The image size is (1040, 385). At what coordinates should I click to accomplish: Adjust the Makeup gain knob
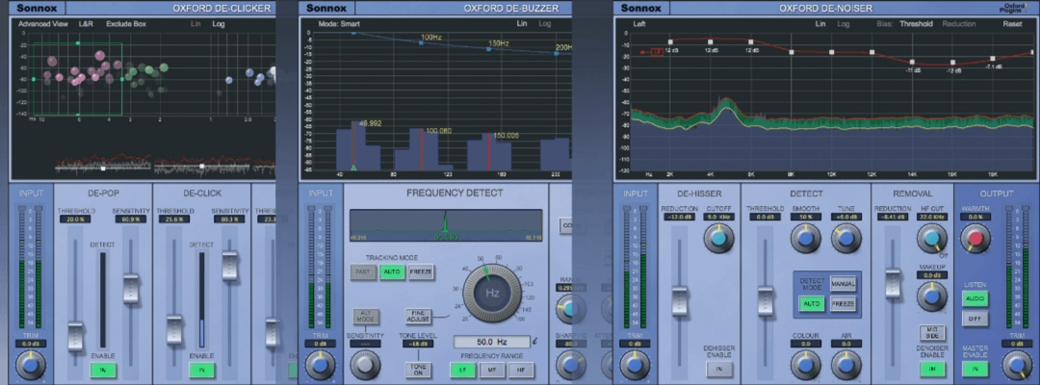click(x=931, y=296)
